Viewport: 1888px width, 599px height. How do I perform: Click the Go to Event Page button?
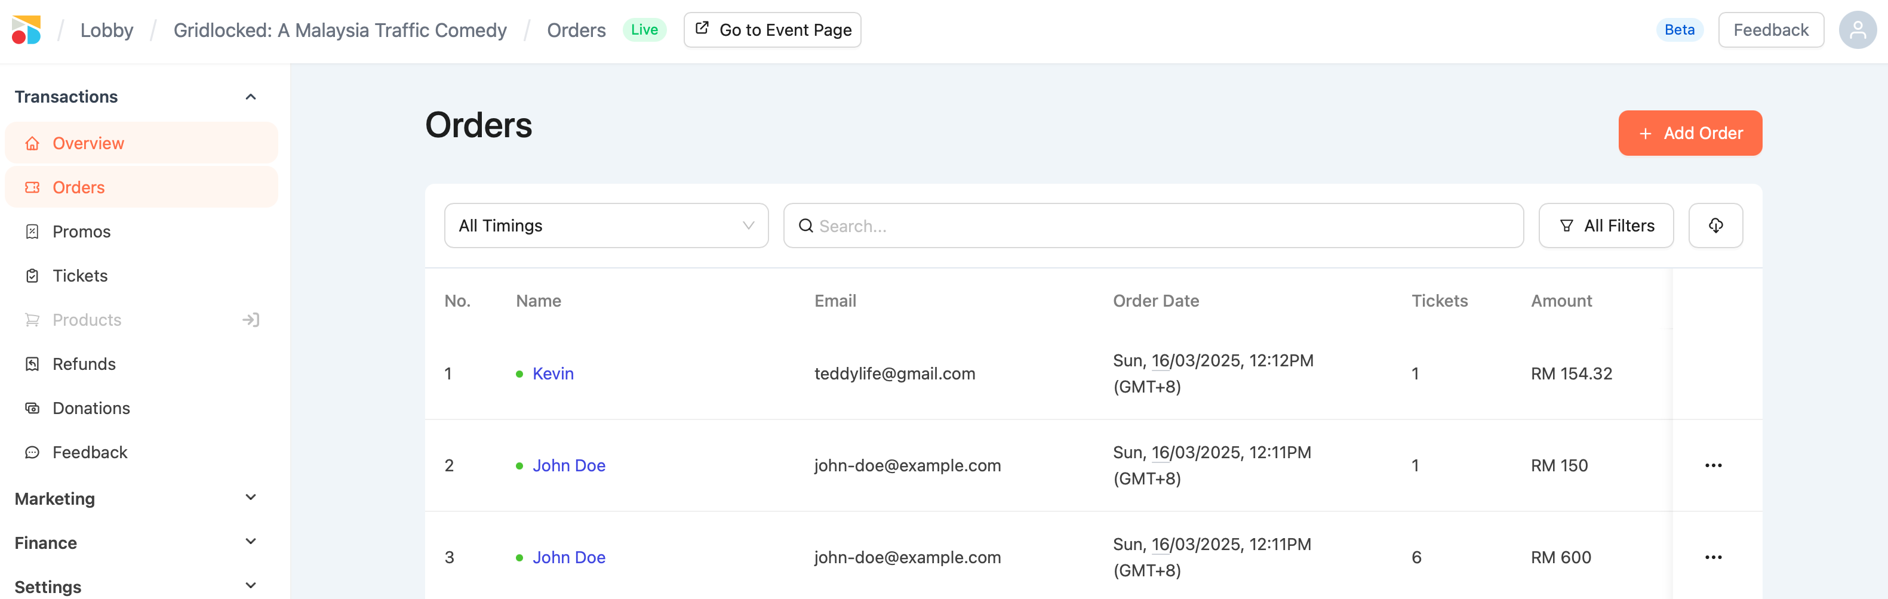tap(772, 30)
